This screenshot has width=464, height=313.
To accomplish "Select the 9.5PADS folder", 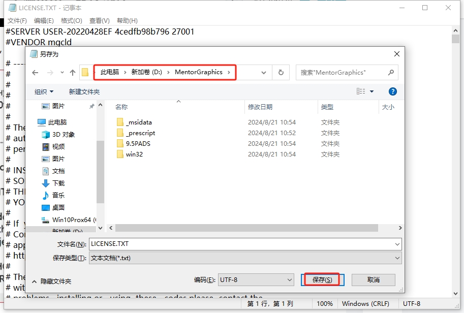I will click(x=134, y=143).
